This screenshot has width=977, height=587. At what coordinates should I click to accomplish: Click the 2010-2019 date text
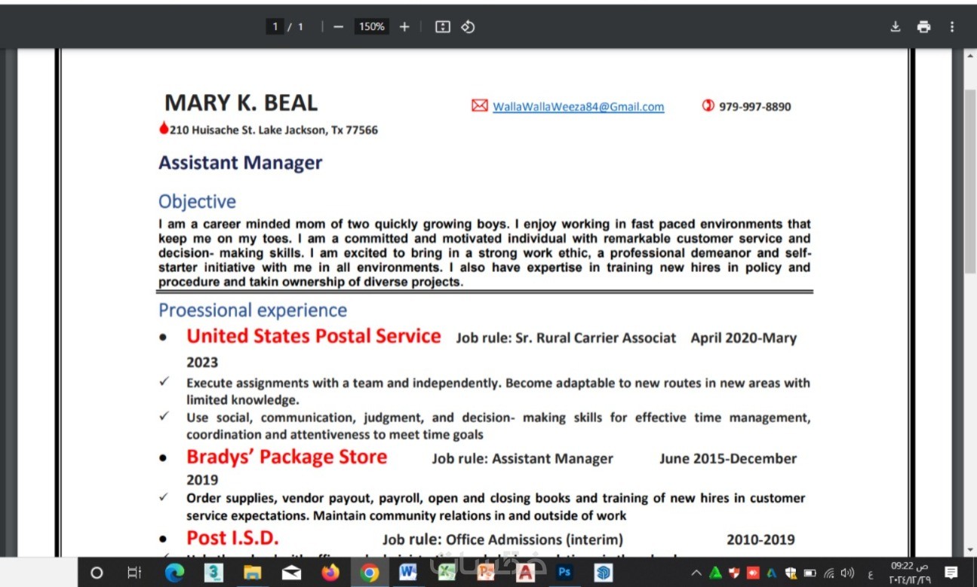pos(760,540)
